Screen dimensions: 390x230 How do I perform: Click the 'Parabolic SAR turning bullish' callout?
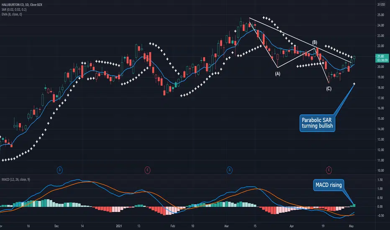pos(317,123)
